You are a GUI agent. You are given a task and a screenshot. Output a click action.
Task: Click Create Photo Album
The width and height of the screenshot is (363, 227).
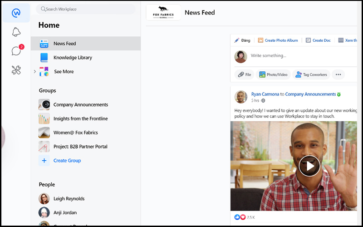[x=281, y=40]
